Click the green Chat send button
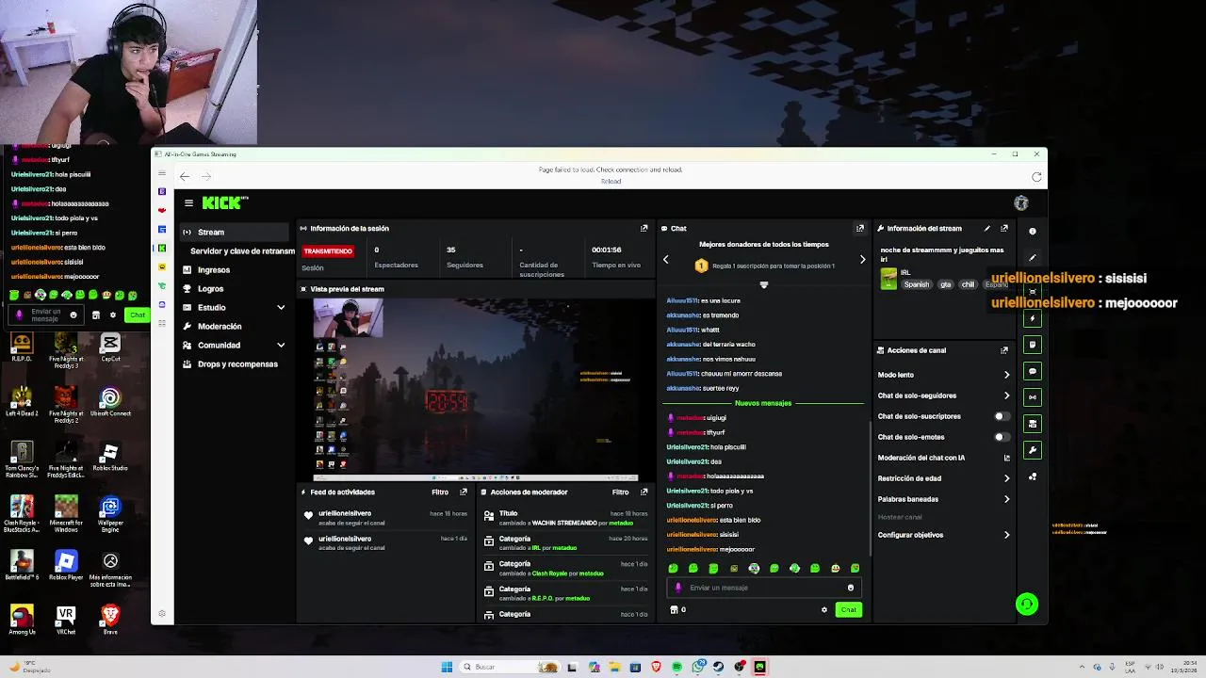The image size is (1206, 678). (848, 609)
